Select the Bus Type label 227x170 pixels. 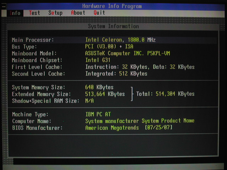(24, 47)
